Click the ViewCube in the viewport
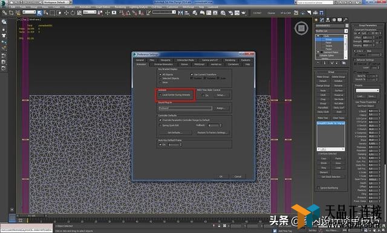 pos(301,28)
